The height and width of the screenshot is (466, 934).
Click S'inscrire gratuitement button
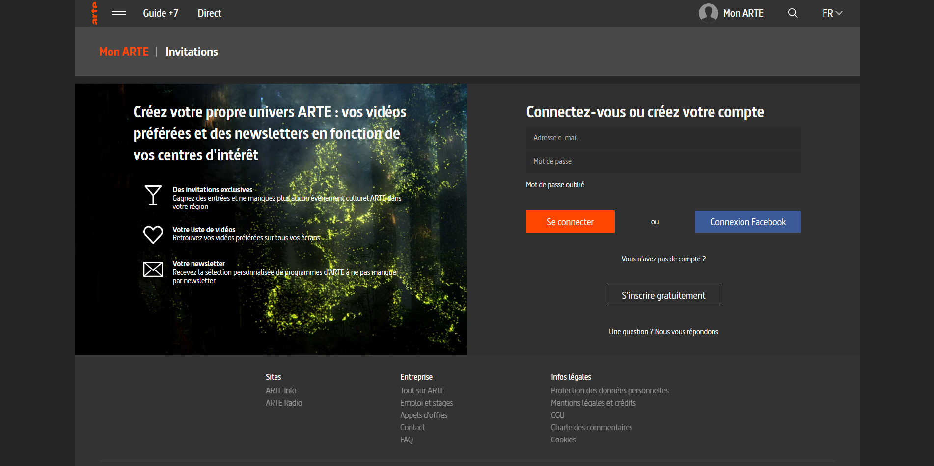(663, 295)
